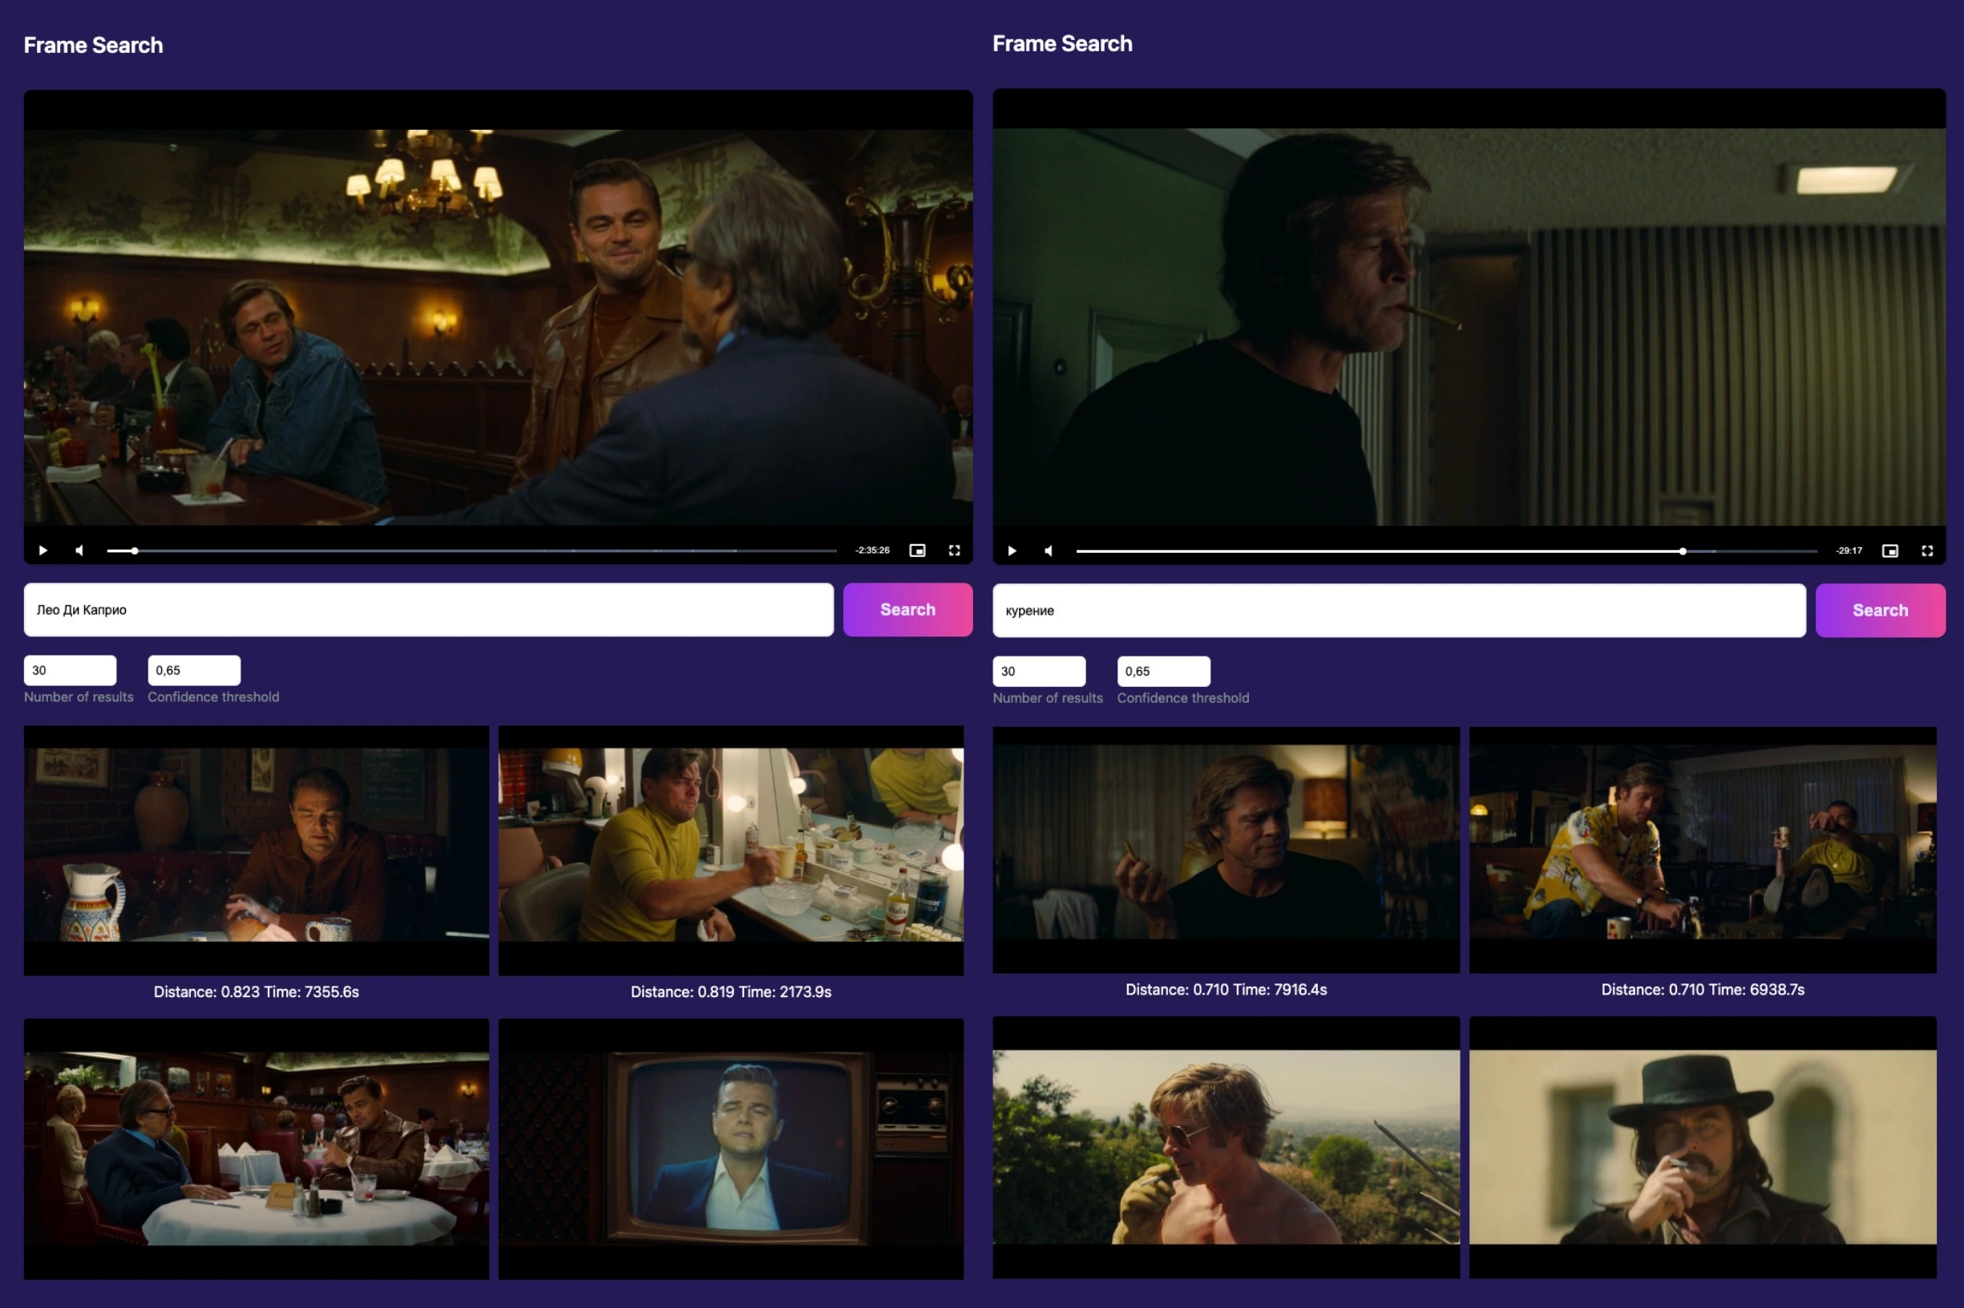Open result thumbnail at Time 7916.4s
The width and height of the screenshot is (1964, 1308).
[x=1226, y=850]
